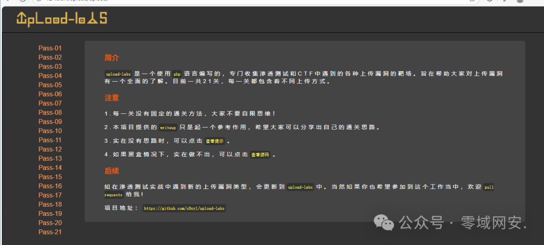Screen dimensions: 544x245
Task: Open the Pass-06 level
Action: tap(50, 94)
